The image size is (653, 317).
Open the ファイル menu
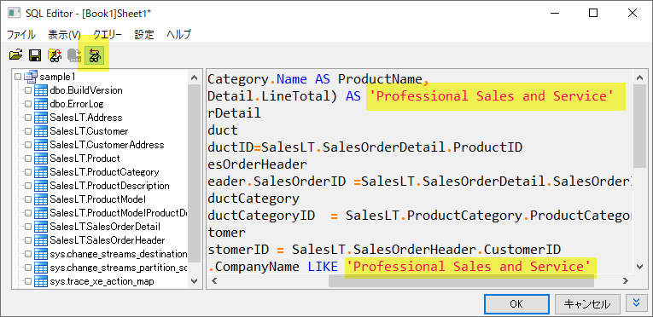click(x=20, y=35)
